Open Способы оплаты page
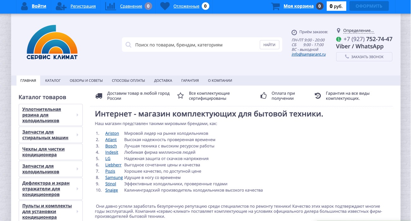 click(128, 81)
